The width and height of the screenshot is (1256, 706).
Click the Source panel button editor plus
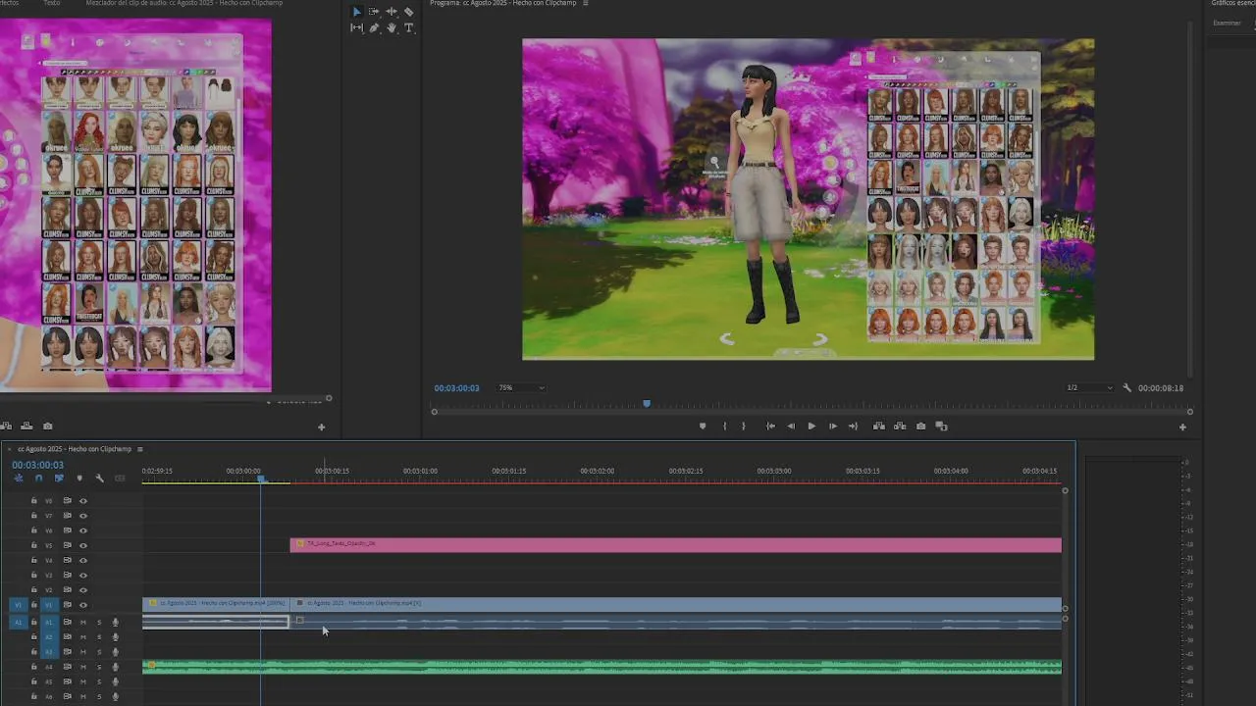(321, 427)
